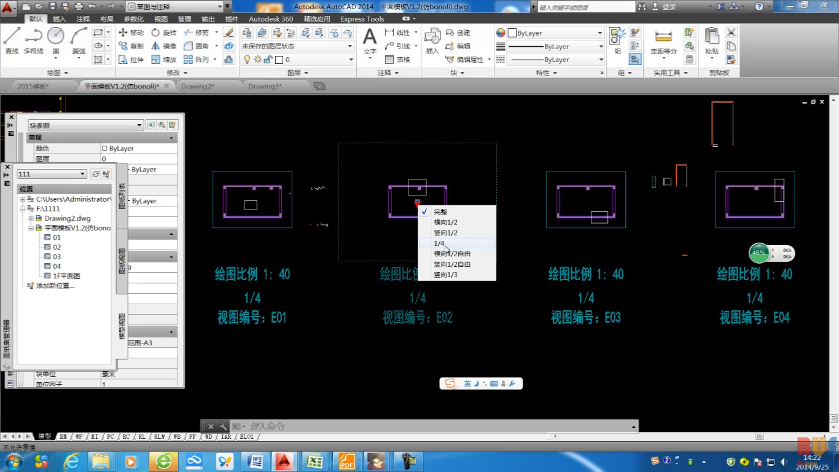Image resolution: width=839 pixels, height=472 pixels.
Task: Click the 登录 sign-in button
Action: point(664,7)
